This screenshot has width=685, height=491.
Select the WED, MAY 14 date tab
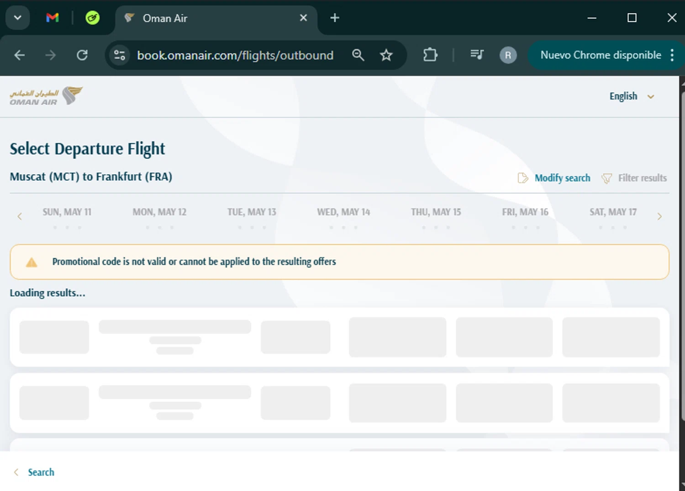coord(343,217)
